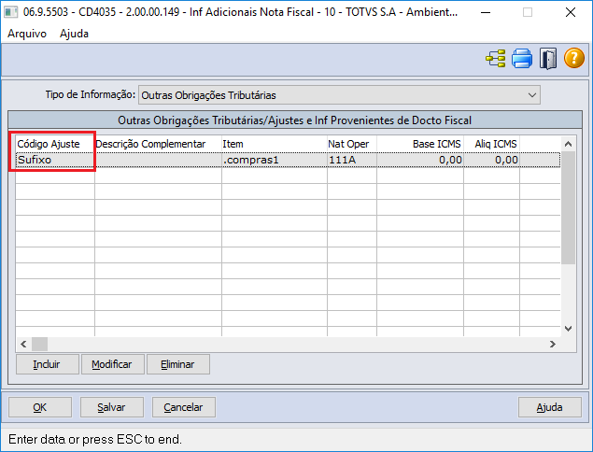593x452 pixels.
Task: Click the Aliq ICMS column header
Action: point(491,144)
